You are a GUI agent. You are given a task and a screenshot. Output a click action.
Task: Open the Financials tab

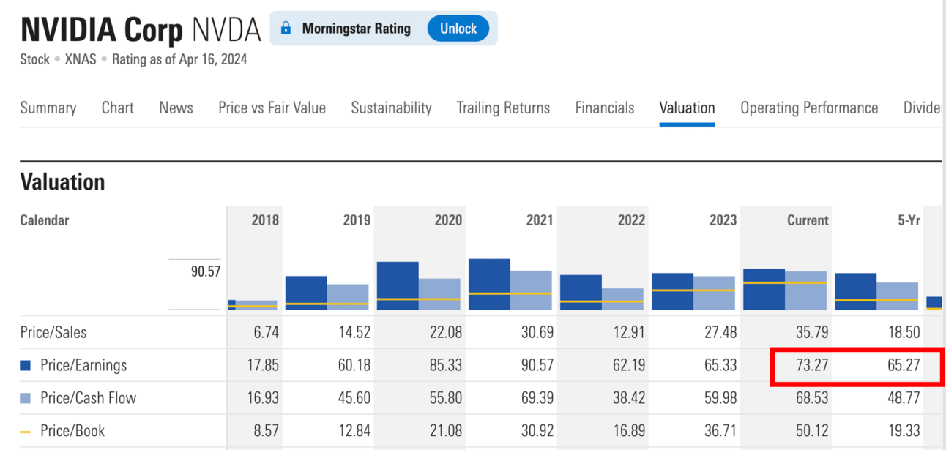[x=605, y=108]
